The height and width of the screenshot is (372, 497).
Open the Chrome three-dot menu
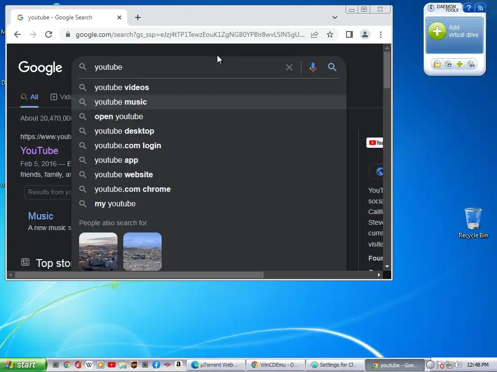(x=381, y=34)
